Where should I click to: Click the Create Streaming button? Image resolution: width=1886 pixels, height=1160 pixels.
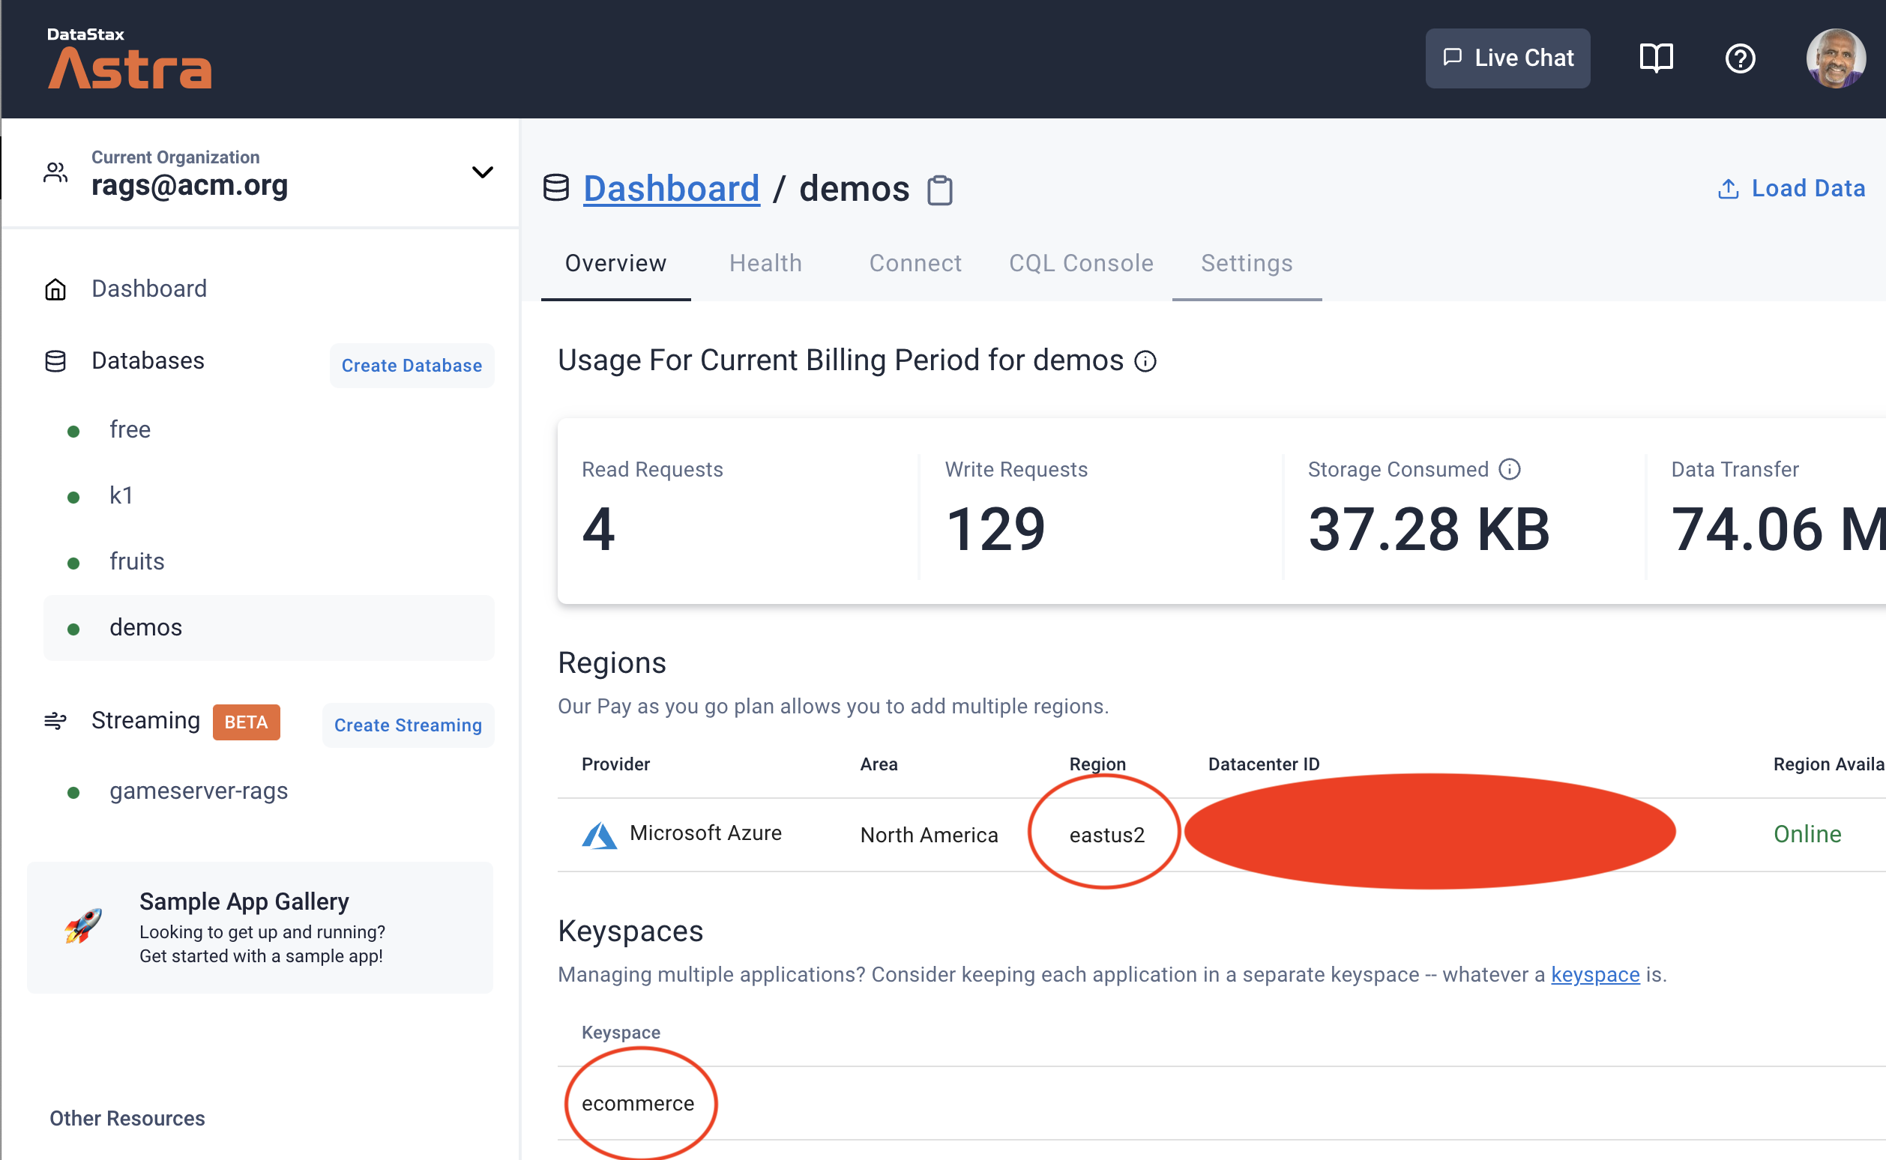(x=408, y=725)
